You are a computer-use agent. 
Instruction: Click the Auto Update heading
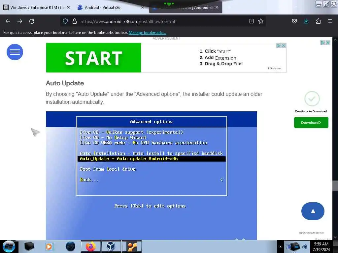(x=65, y=83)
